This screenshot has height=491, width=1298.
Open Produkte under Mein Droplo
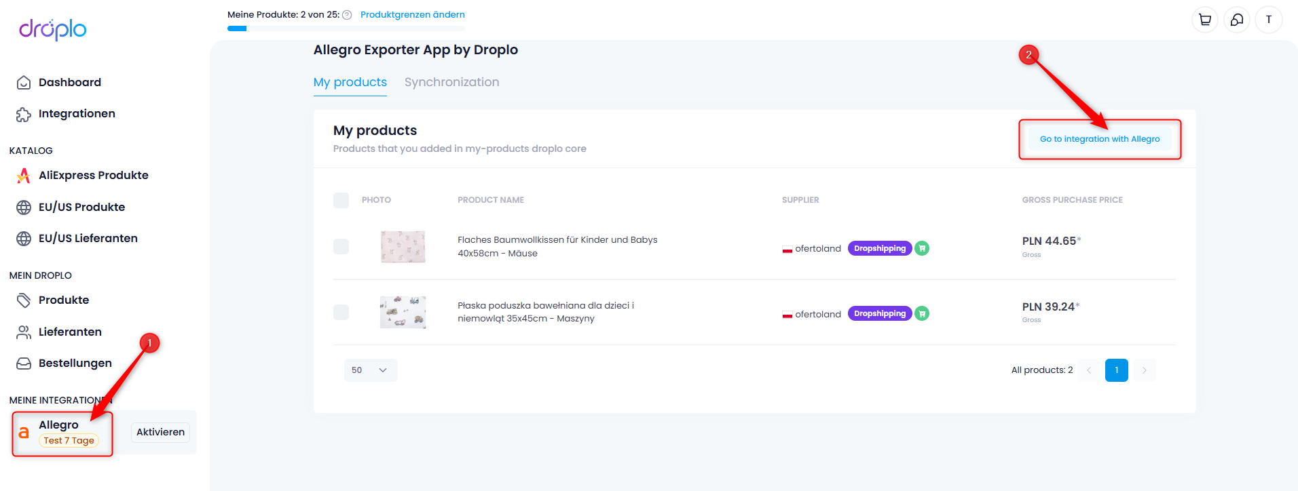pos(63,300)
